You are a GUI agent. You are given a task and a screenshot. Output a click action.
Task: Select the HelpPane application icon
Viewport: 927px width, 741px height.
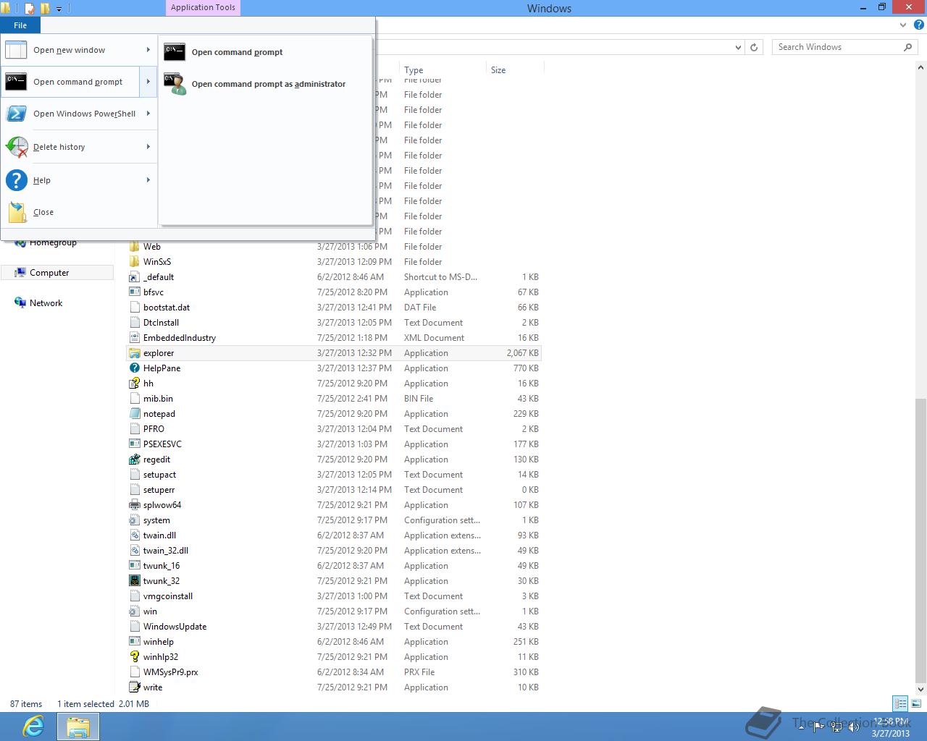(134, 368)
